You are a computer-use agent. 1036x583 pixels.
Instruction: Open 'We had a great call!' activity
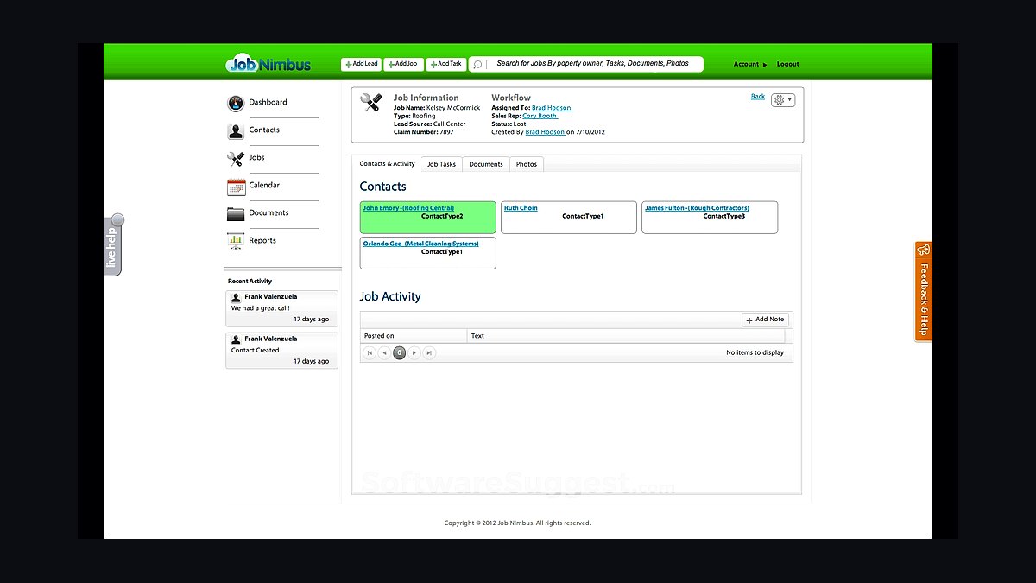[x=281, y=308]
